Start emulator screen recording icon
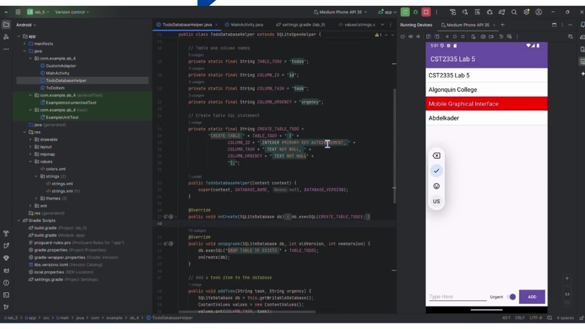585x329 pixels. click(x=491, y=37)
